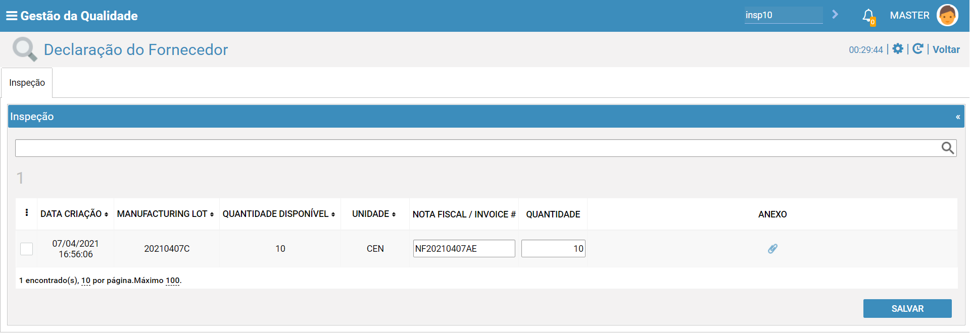Viewport: 970px width, 336px height.
Task: Click the Voltar link
Action: pyautogui.click(x=946, y=49)
